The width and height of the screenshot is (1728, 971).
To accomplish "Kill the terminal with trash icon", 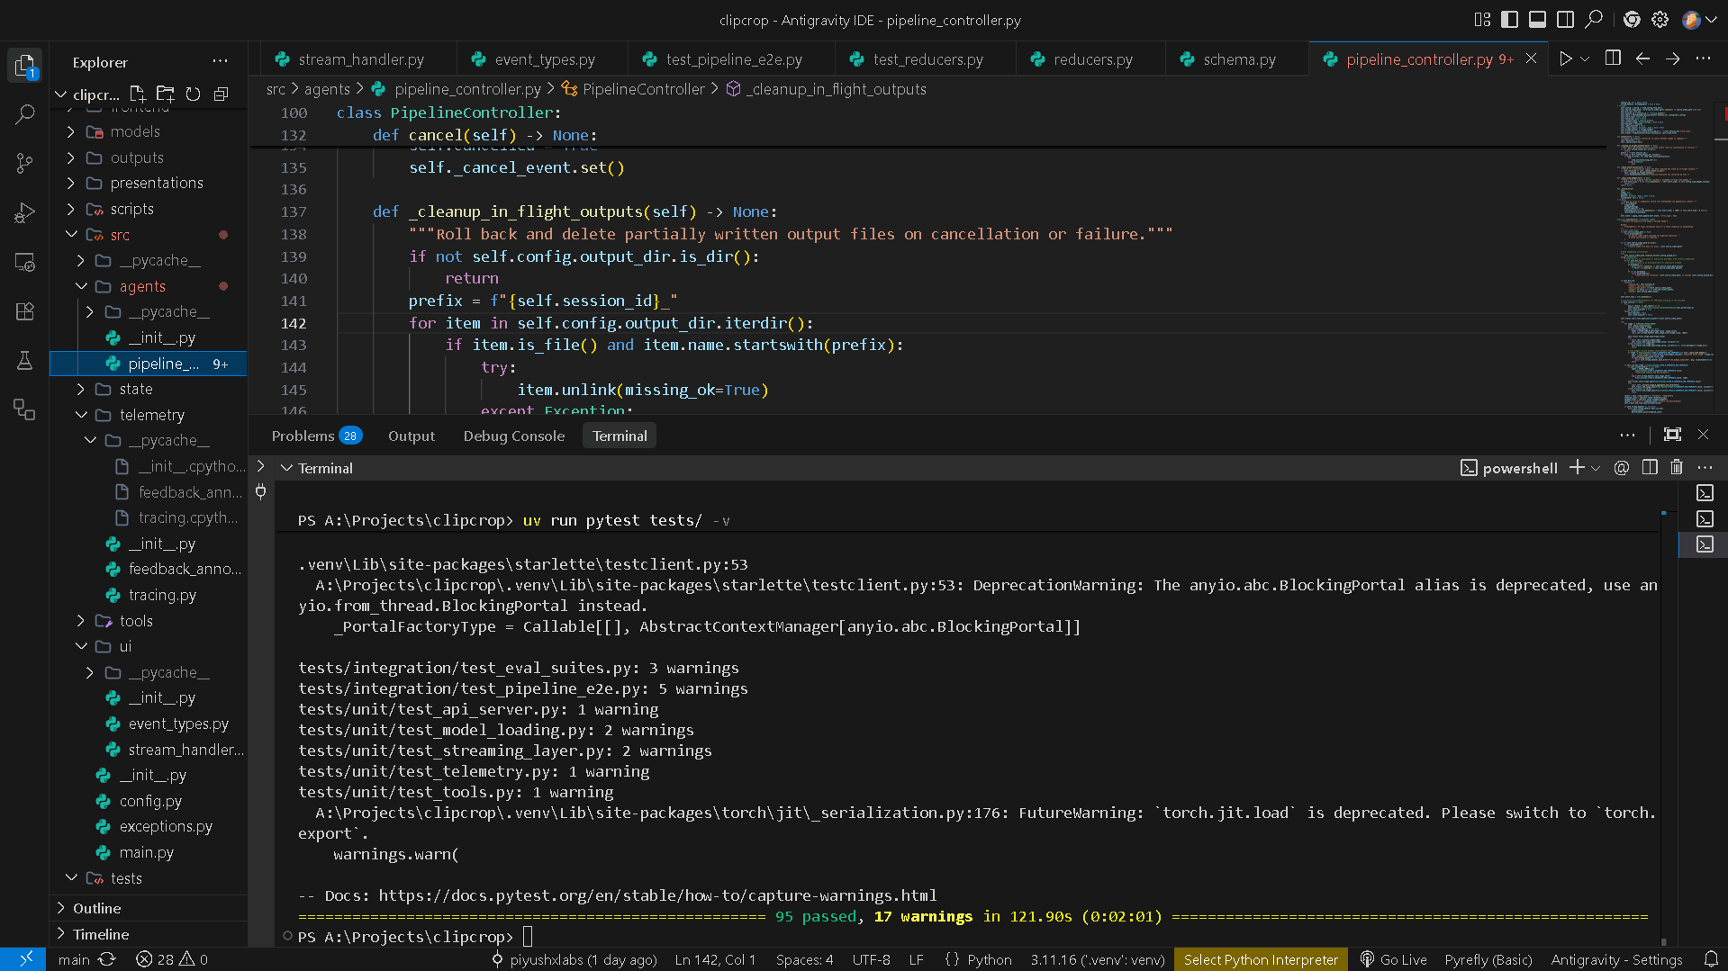I will 1677,467.
